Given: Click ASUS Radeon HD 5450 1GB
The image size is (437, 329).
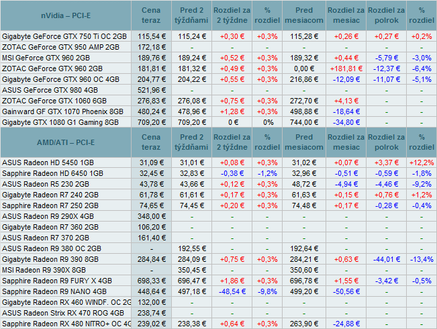Looking at the screenshot, I should (48, 162).
